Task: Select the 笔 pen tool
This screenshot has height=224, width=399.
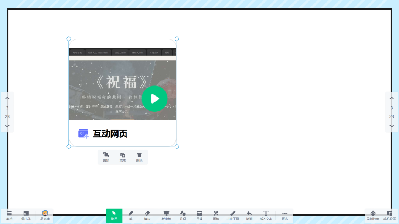Action: (x=131, y=216)
